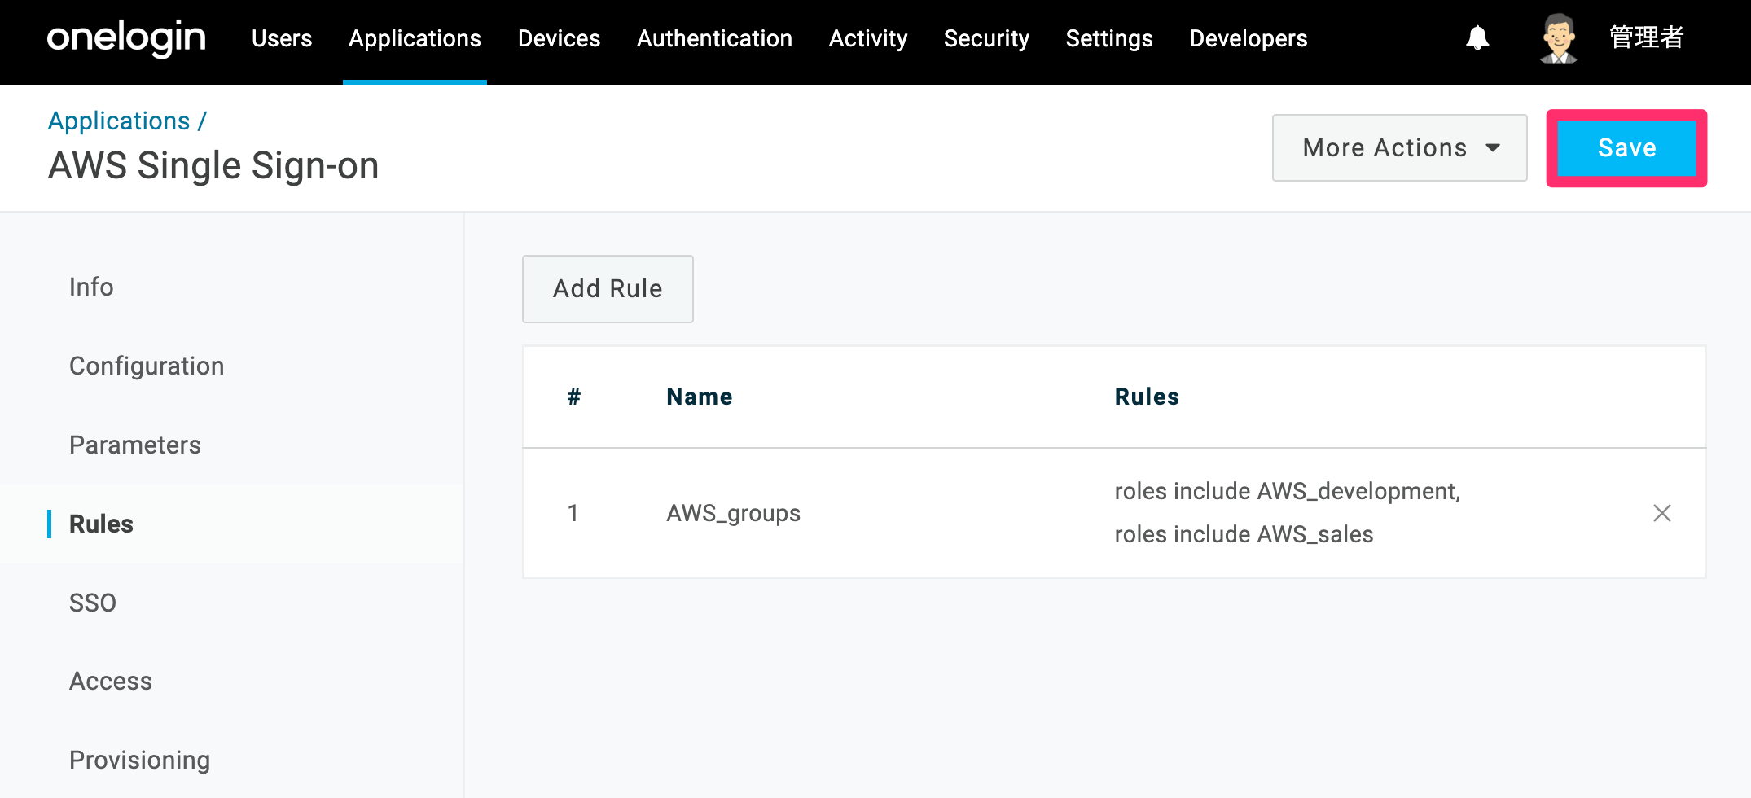
Task: Switch to the Configuration tab
Action: (147, 366)
